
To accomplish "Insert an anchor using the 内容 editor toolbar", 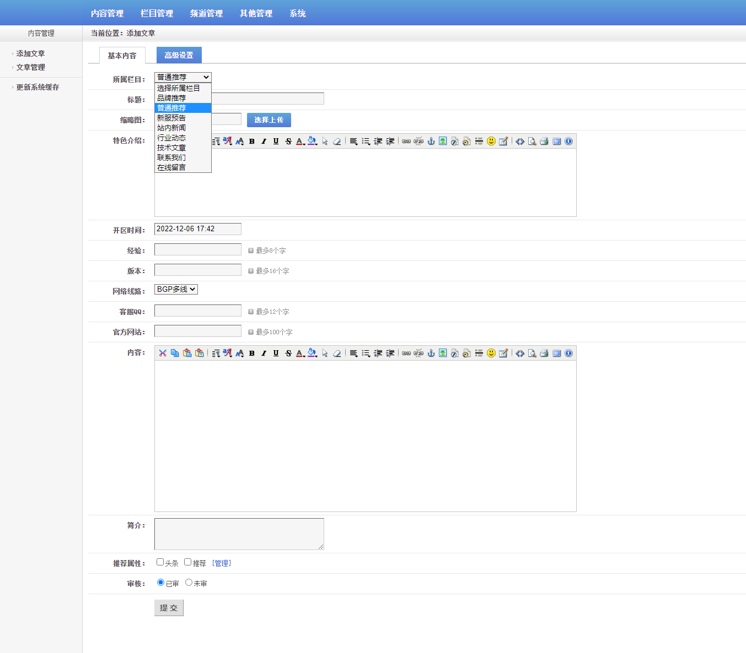I will tap(431, 353).
